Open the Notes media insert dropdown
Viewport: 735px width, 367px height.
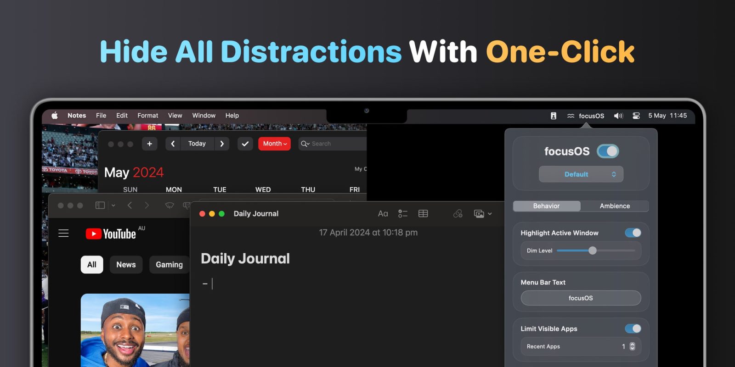pyautogui.click(x=482, y=214)
